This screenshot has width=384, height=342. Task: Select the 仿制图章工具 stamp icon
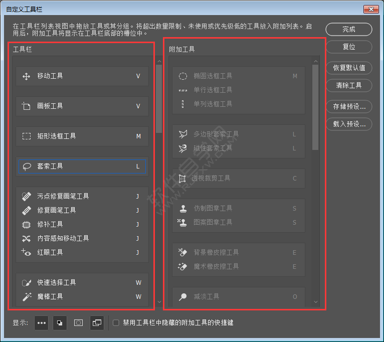(183, 209)
